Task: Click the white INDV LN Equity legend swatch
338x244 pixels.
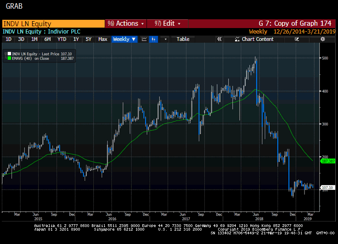Action: point(9,54)
